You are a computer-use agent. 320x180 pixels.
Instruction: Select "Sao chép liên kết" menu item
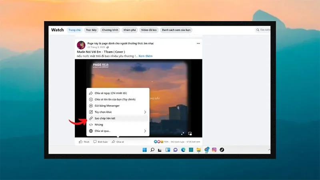point(118,118)
